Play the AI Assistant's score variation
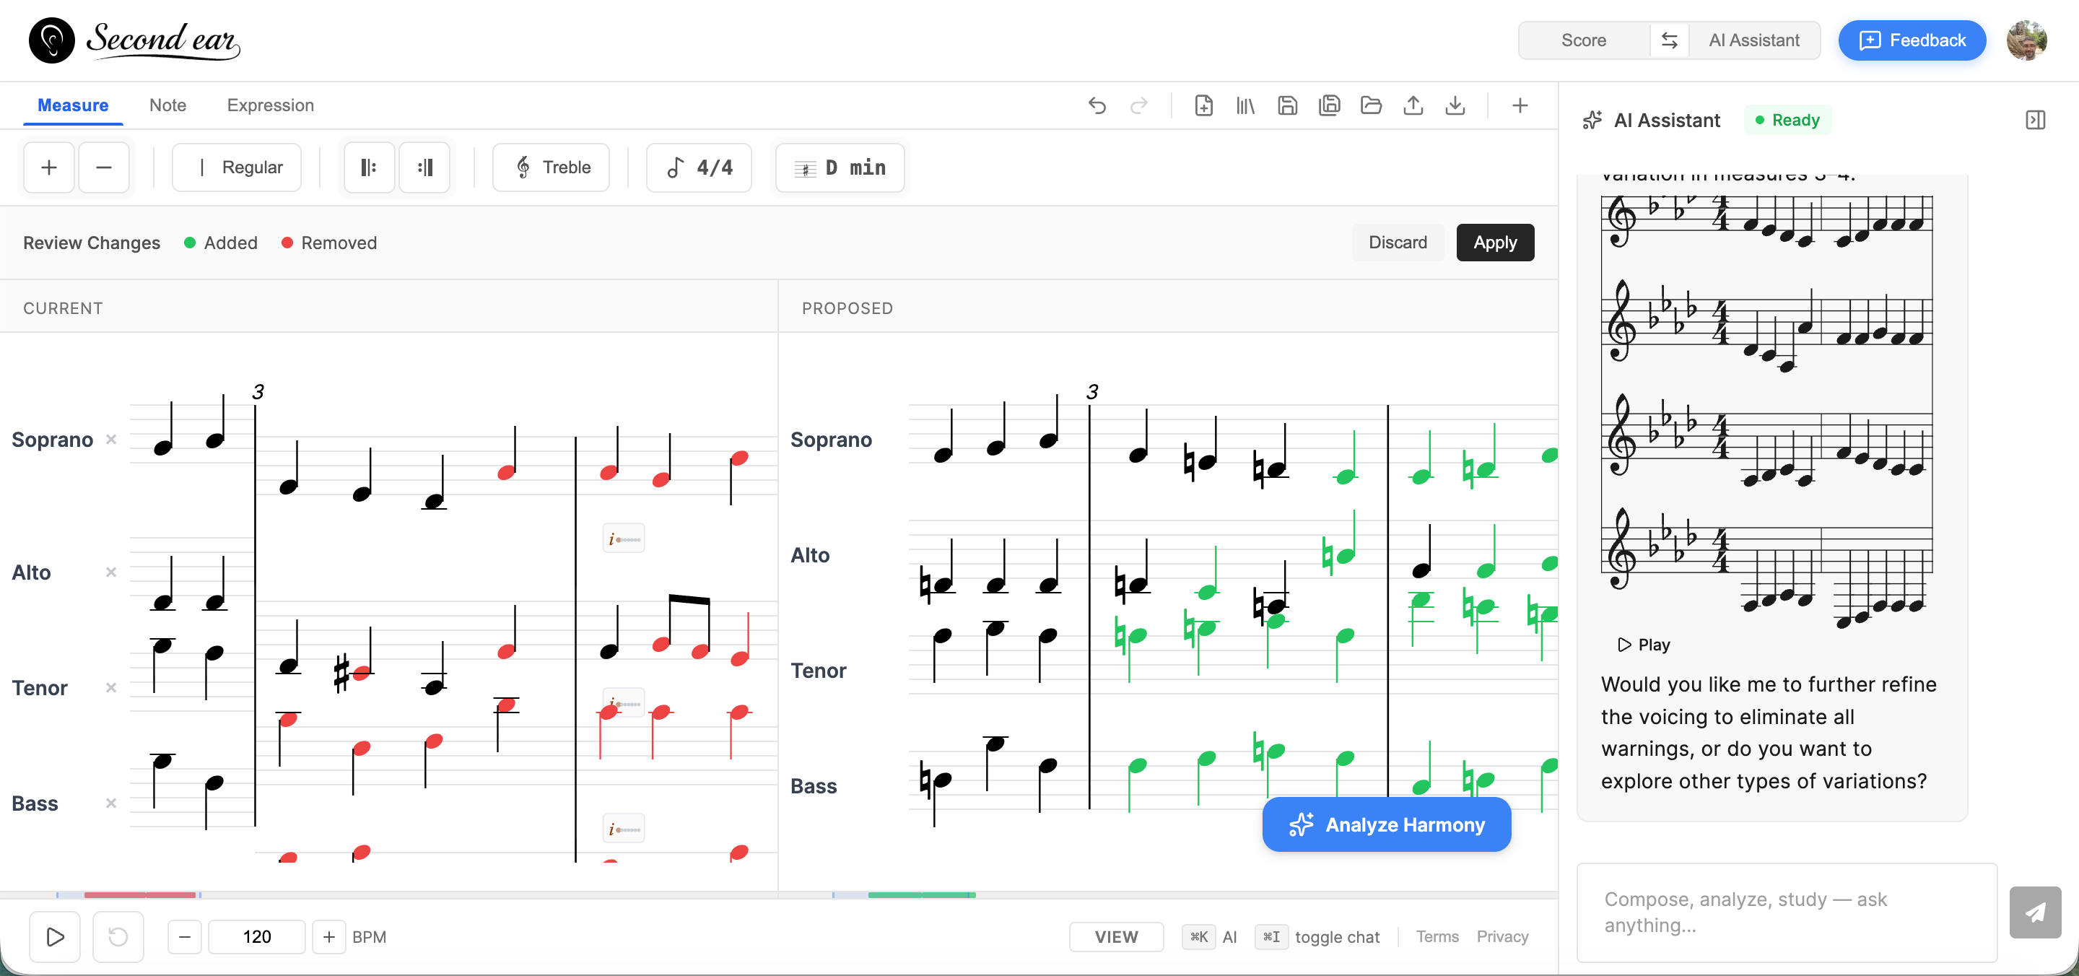The width and height of the screenshot is (2079, 976). click(1641, 644)
